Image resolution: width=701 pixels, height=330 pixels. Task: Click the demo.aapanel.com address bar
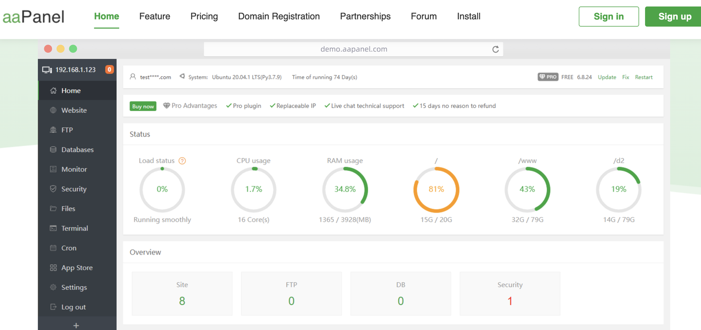[x=353, y=49]
